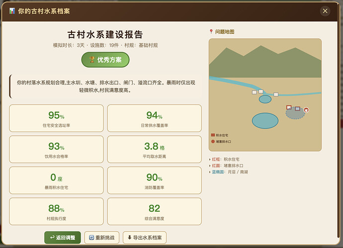Click the 95% 住宅安全选址率 card
This screenshot has height=248, width=343.
coord(57,118)
